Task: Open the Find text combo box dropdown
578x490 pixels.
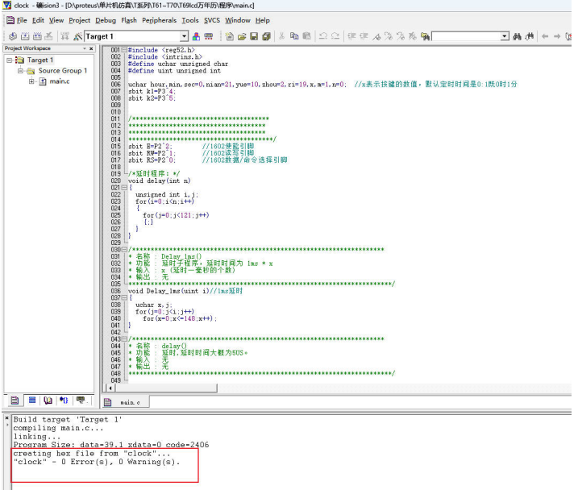Action: (505, 36)
